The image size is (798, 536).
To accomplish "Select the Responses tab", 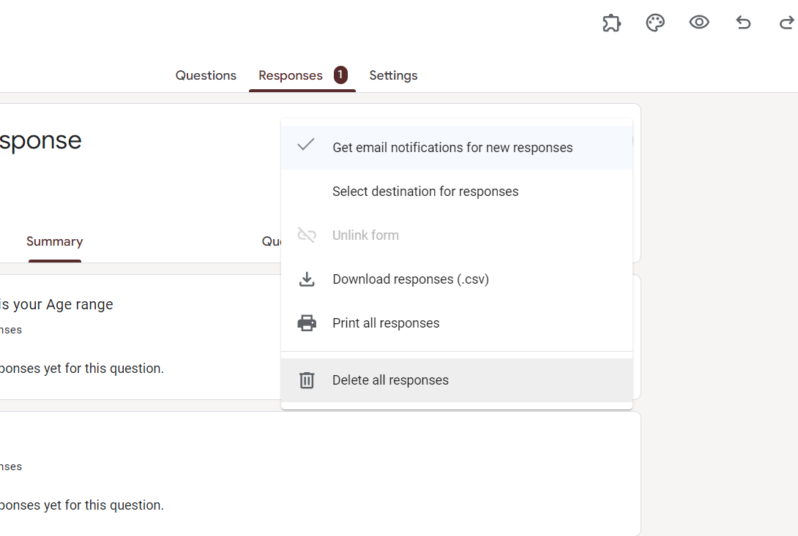I will [x=290, y=75].
